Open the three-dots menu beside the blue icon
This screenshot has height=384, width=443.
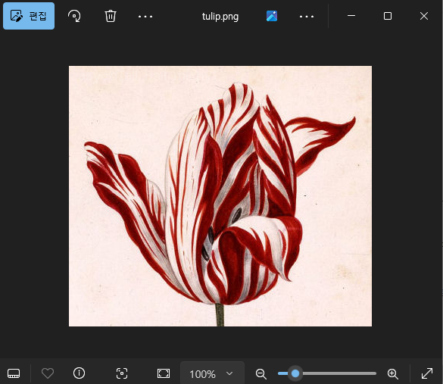coord(307,17)
